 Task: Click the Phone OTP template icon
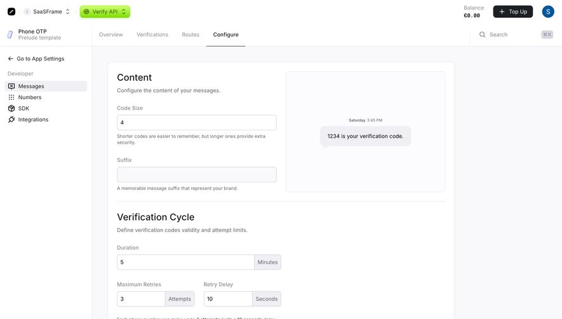pyautogui.click(x=10, y=34)
